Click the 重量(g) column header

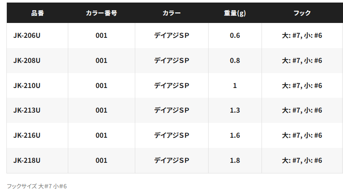pos(235,13)
